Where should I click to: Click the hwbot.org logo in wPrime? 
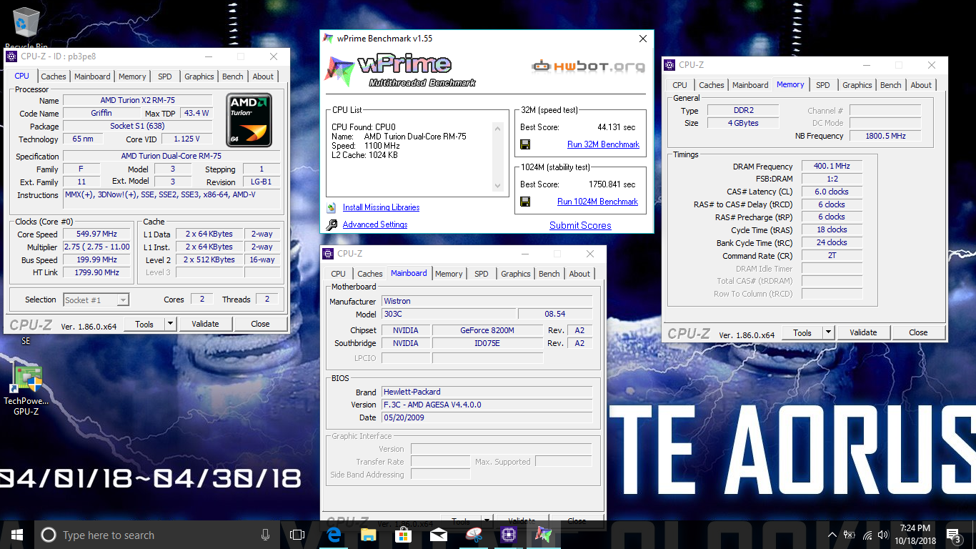click(588, 66)
